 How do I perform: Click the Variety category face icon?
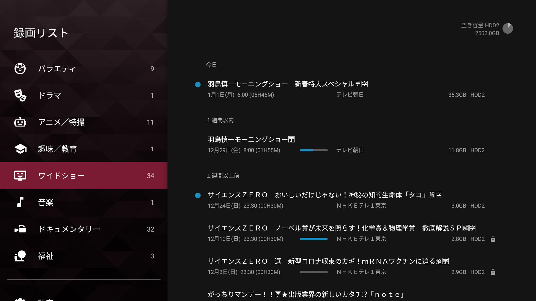click(20, 69)
